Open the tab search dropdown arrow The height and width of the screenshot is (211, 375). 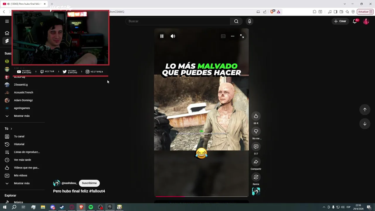tap(344, 4)
